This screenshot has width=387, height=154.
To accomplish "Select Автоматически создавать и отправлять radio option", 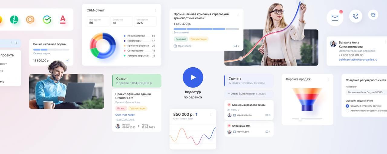I will click(x=347, y=111).
